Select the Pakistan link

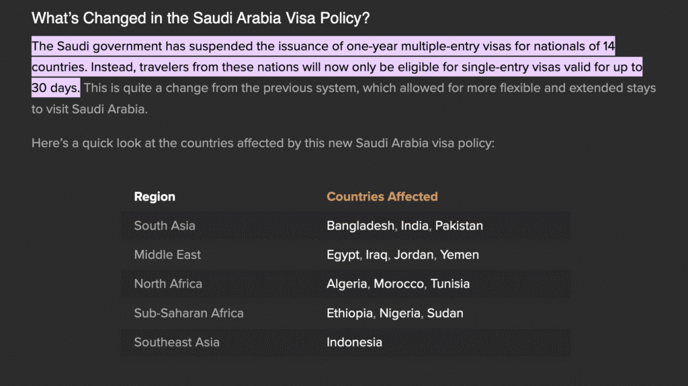(459, 226)
